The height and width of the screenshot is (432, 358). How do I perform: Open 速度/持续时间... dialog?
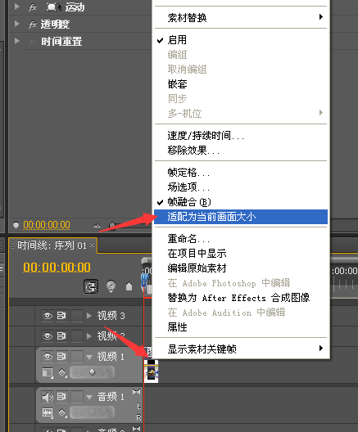click(241, 136)
